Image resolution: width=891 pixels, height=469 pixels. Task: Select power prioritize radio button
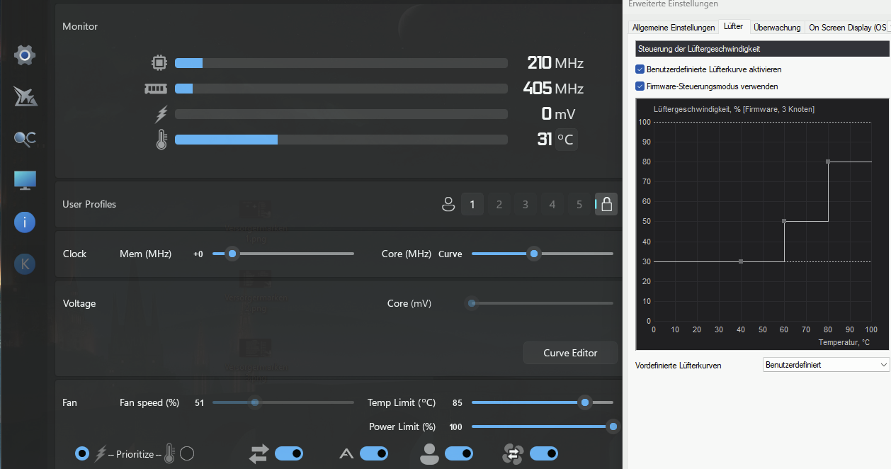82,453
